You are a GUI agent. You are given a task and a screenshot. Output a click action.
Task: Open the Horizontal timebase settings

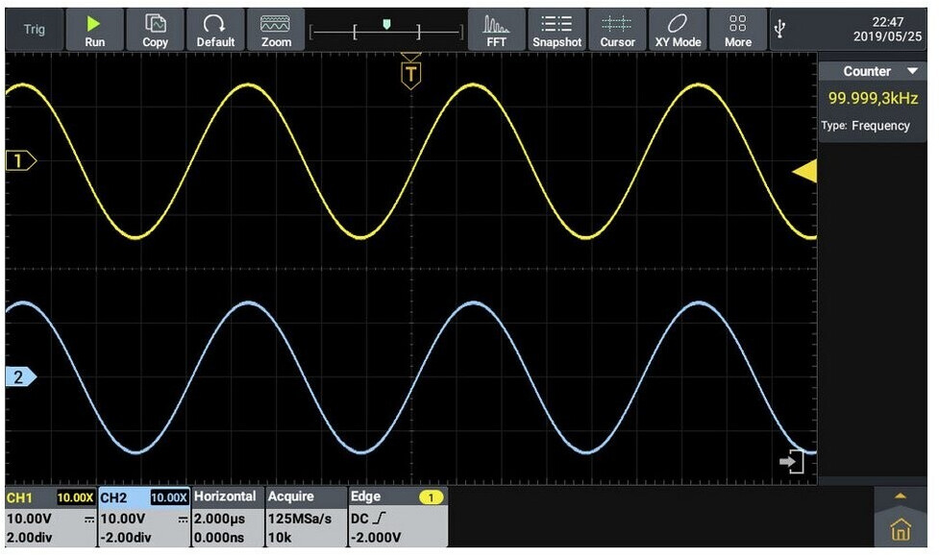pyautogui.click(x=226, y=517)
